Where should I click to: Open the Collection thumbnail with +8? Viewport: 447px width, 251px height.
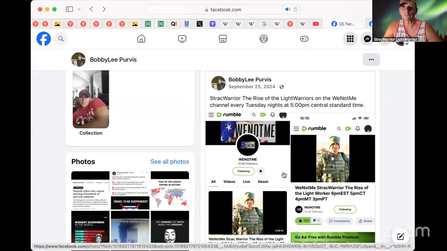(x=91, y=99)
